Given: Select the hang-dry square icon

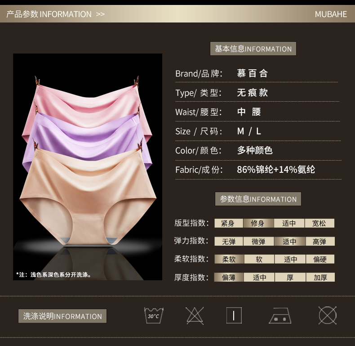Looking at the screenshot, I should (234, 315).
